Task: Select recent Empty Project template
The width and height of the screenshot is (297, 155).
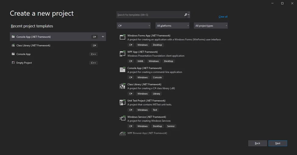Action: (24, 63)
